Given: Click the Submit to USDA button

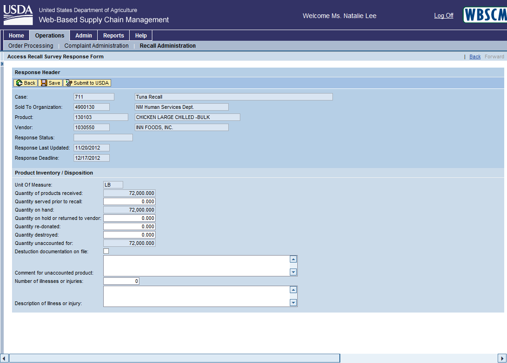Looking at the screenshot, I should click(x=87, y=83).
